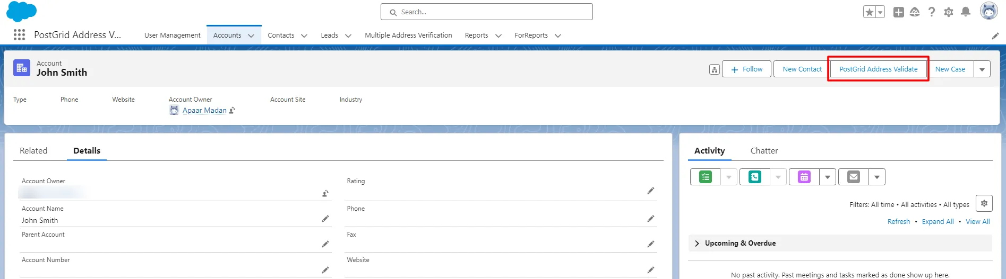1006x279 pixels.
Task: Click the edit navigation pencil icon
Action: (995, 36)
